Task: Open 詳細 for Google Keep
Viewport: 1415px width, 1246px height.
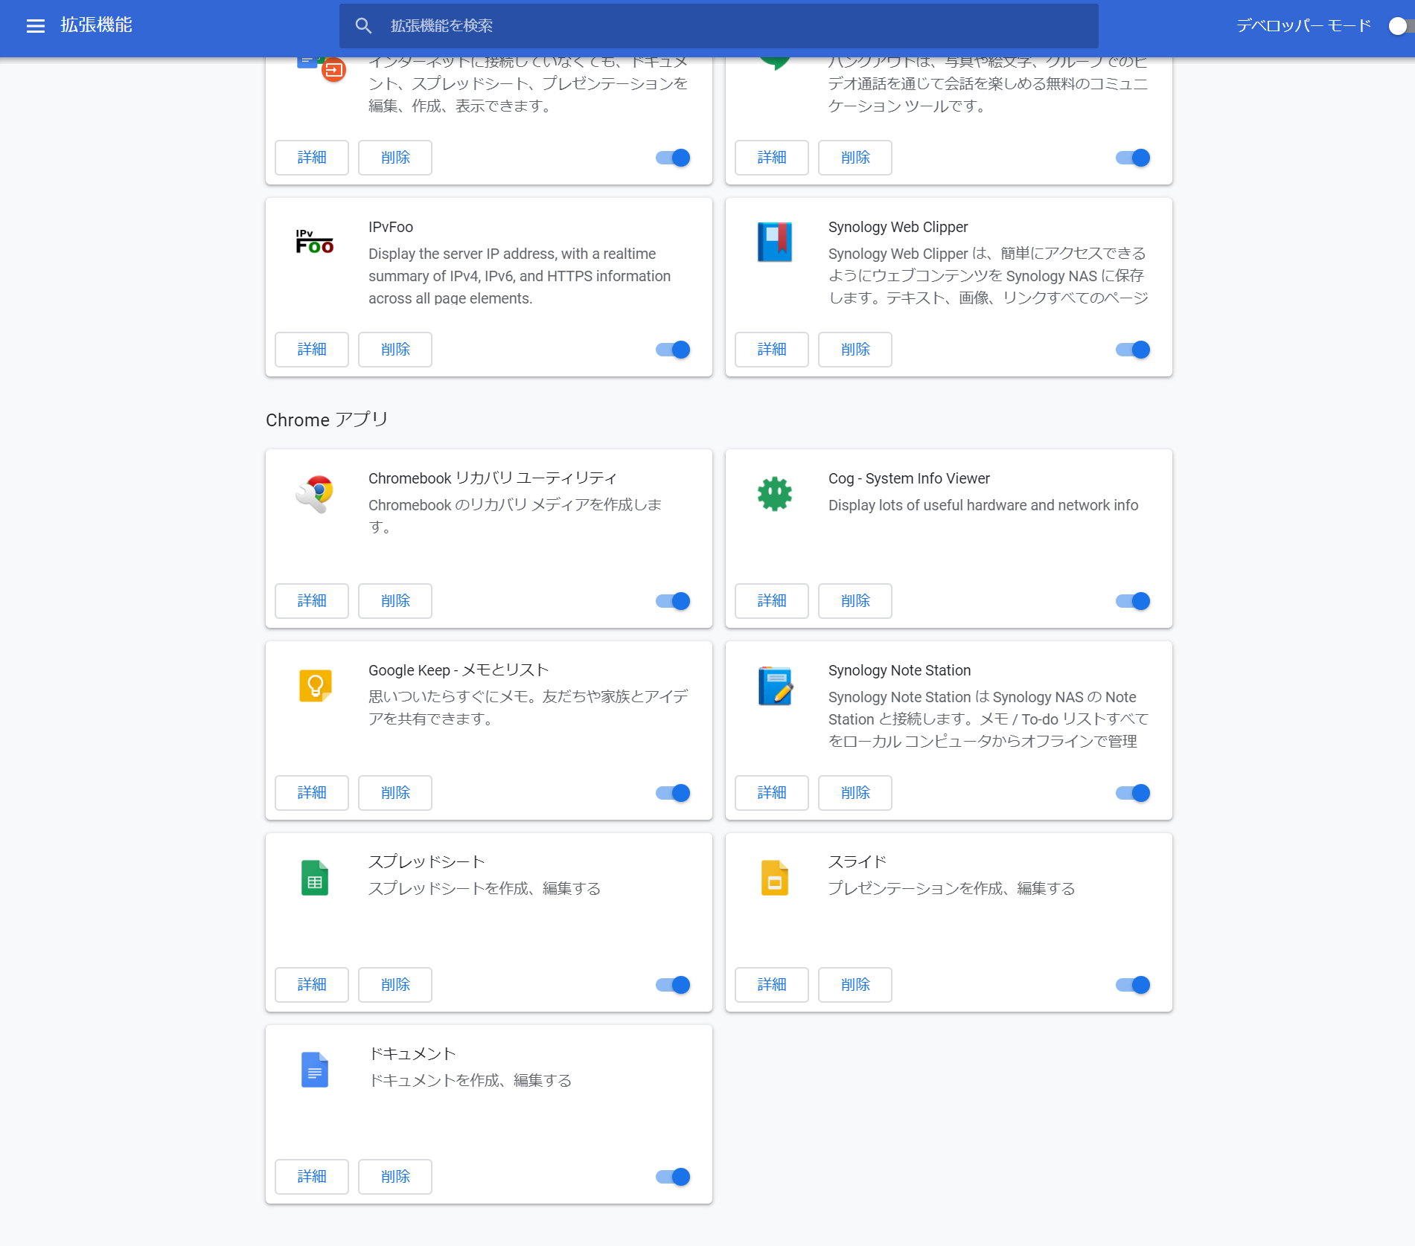Action: [312, 793]
